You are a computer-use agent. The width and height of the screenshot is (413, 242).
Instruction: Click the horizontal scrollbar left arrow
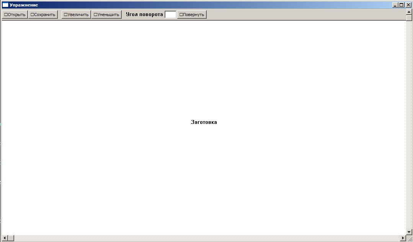pos(5,239)
